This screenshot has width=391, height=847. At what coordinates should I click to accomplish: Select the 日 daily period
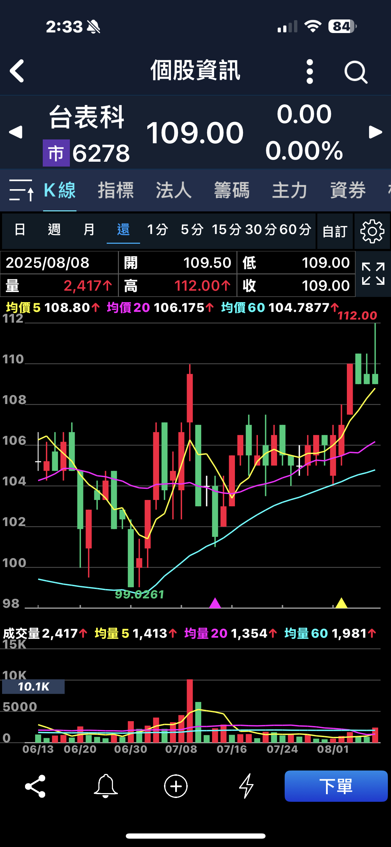pos(20,229)
